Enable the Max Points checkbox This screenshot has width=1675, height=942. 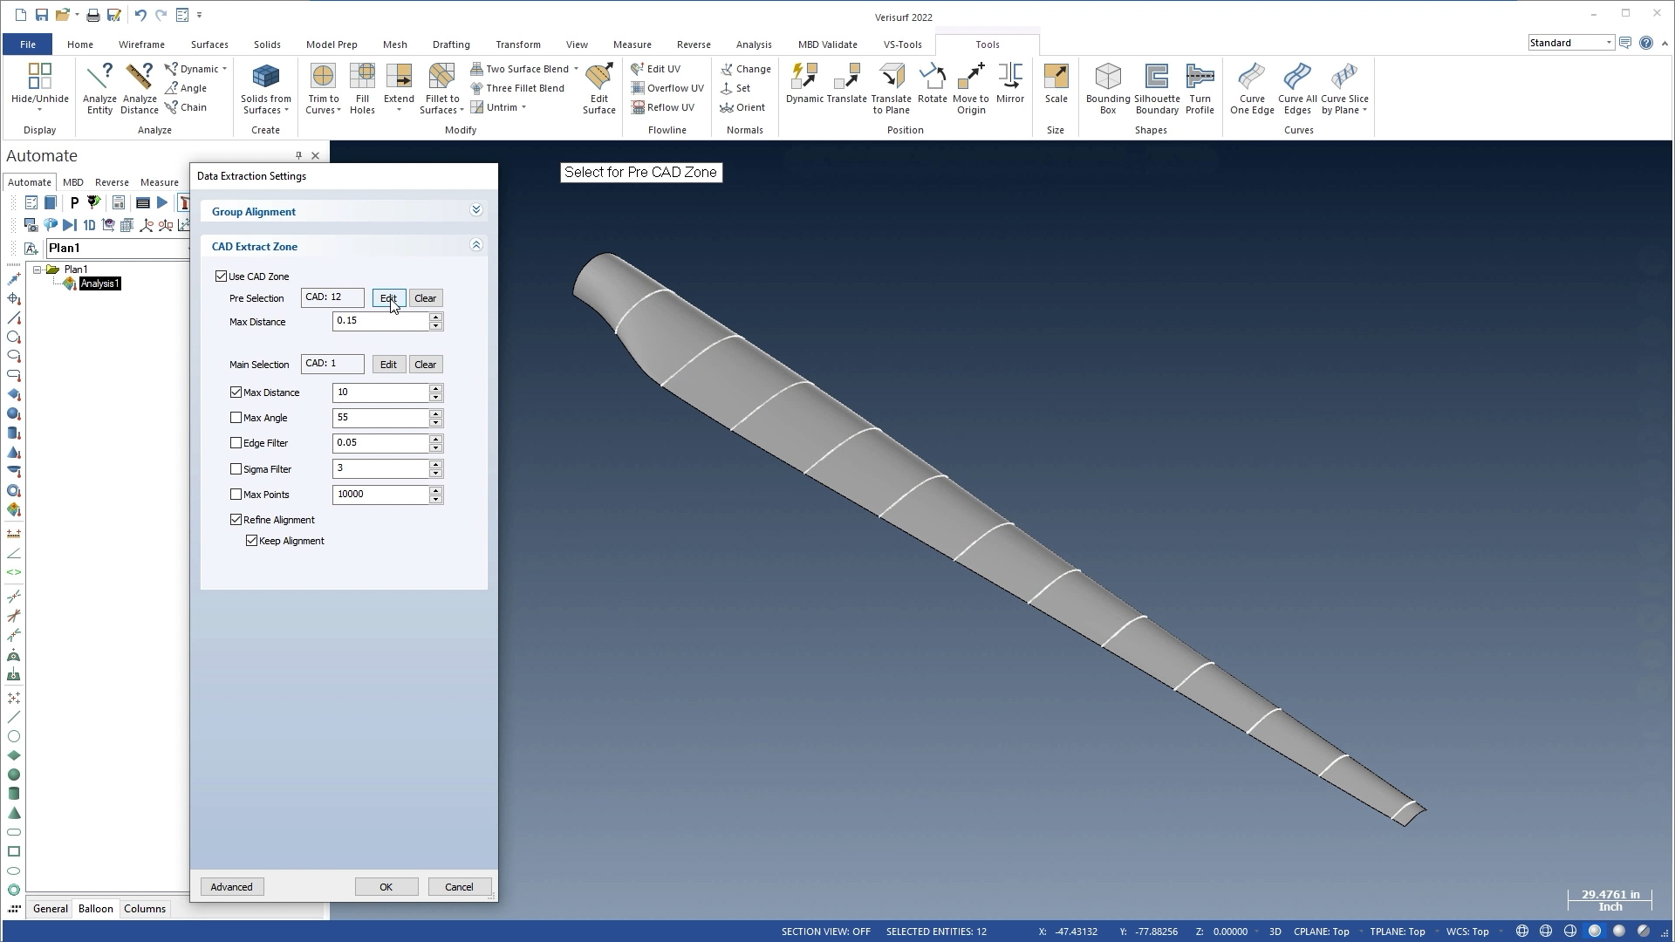click(x=236, y=495)
